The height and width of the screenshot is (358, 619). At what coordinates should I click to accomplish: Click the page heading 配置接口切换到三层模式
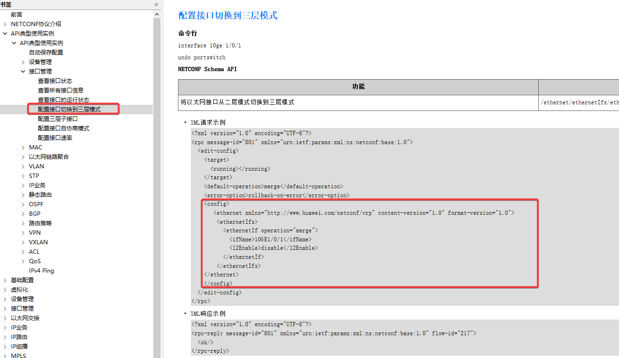(x=228, y=15)
